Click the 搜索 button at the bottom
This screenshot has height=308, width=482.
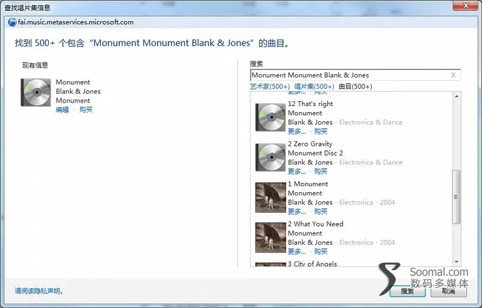pyautogui.click(x=408, y=291)
